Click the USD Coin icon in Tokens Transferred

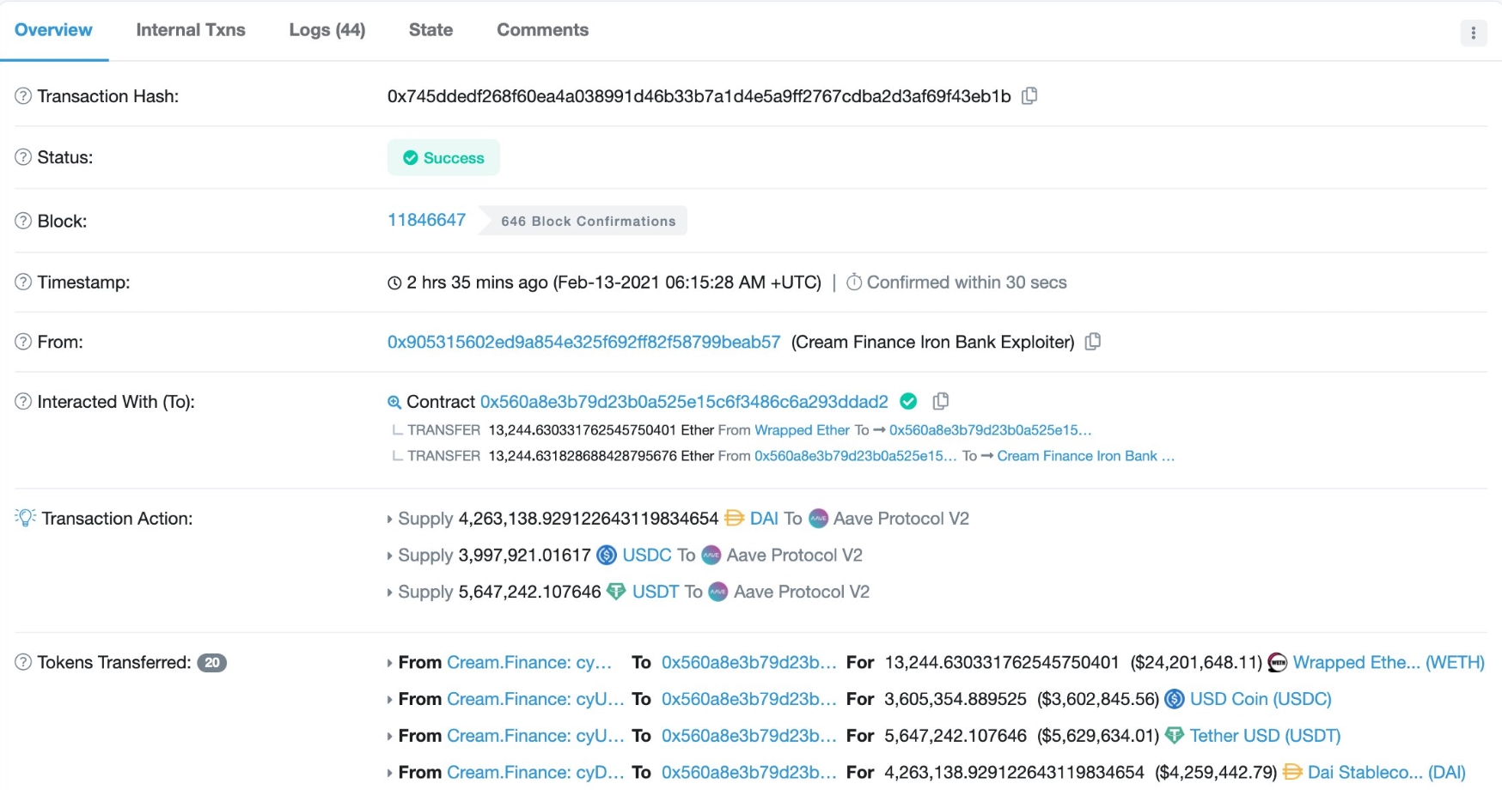1174,699
